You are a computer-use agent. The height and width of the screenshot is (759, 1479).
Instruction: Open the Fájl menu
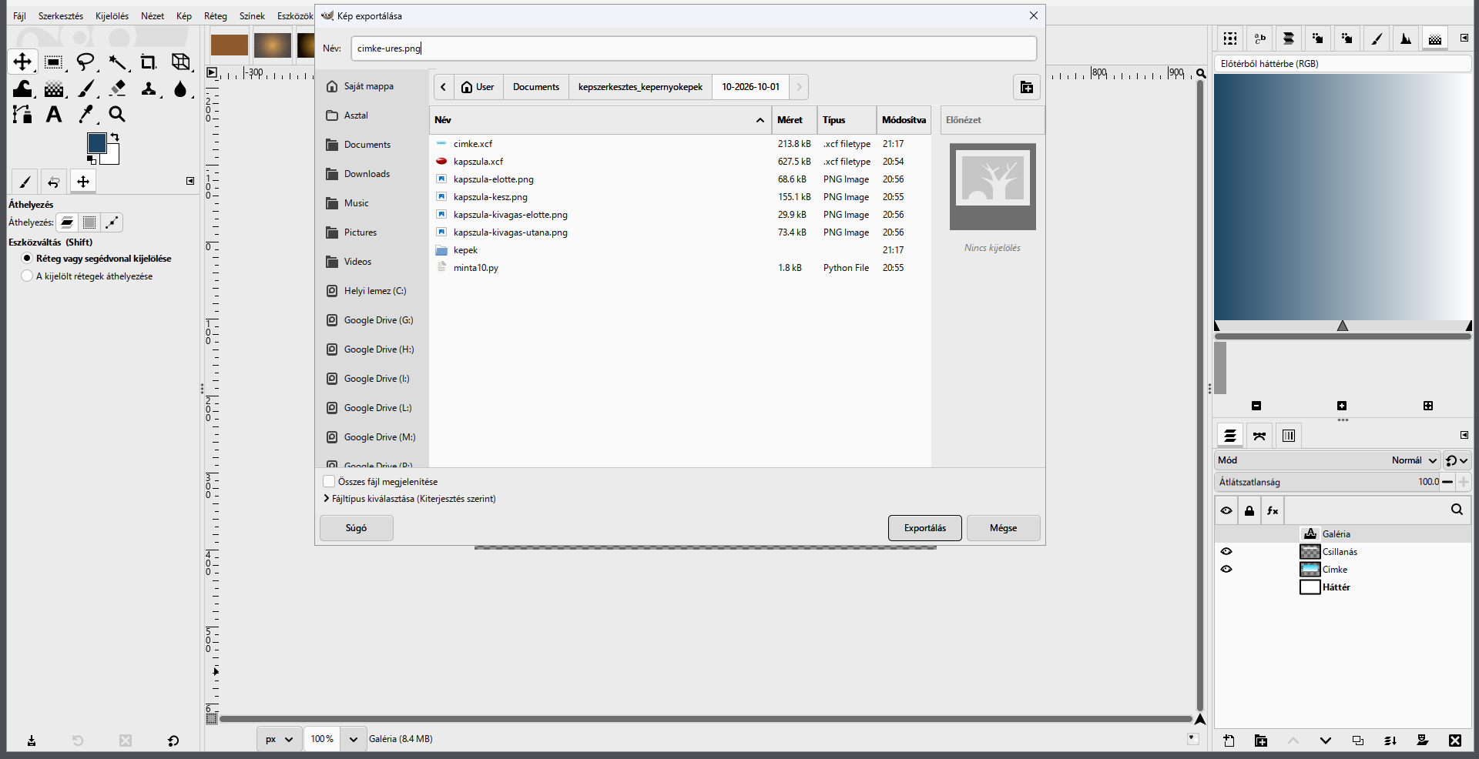(x=19, y=16)
